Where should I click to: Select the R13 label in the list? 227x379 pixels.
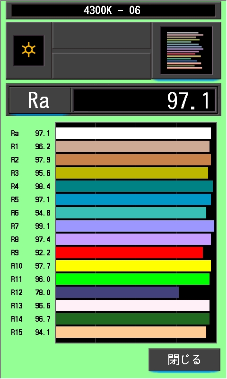tap(17, 306)
